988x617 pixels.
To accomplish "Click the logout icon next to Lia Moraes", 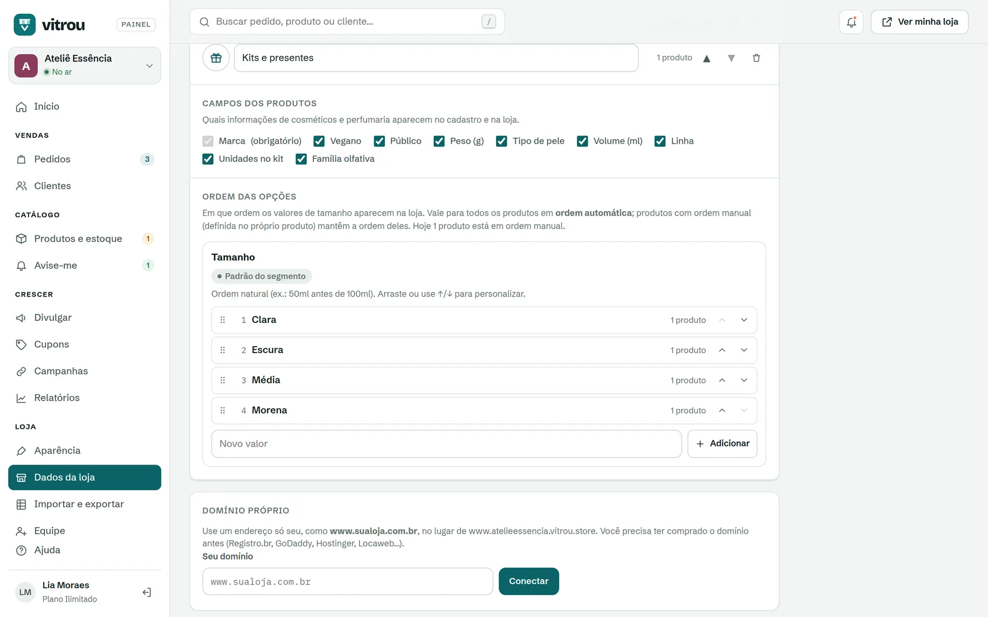I will point(147,592).
